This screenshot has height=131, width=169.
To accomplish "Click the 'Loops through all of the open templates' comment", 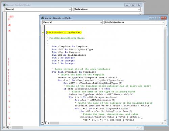I will [81, 69].
